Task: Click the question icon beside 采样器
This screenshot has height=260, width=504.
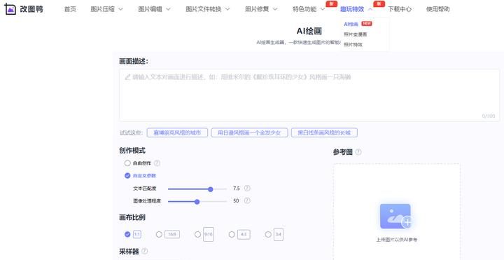Action: pos(145,251)
